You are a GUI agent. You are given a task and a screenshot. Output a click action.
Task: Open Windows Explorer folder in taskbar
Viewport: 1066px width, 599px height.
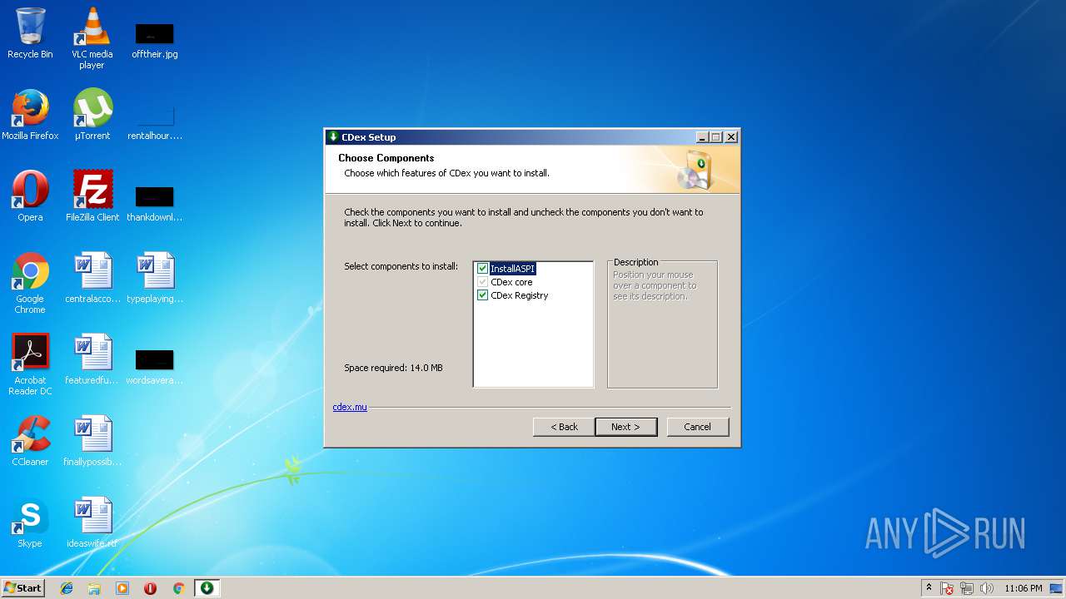(94, 588)
